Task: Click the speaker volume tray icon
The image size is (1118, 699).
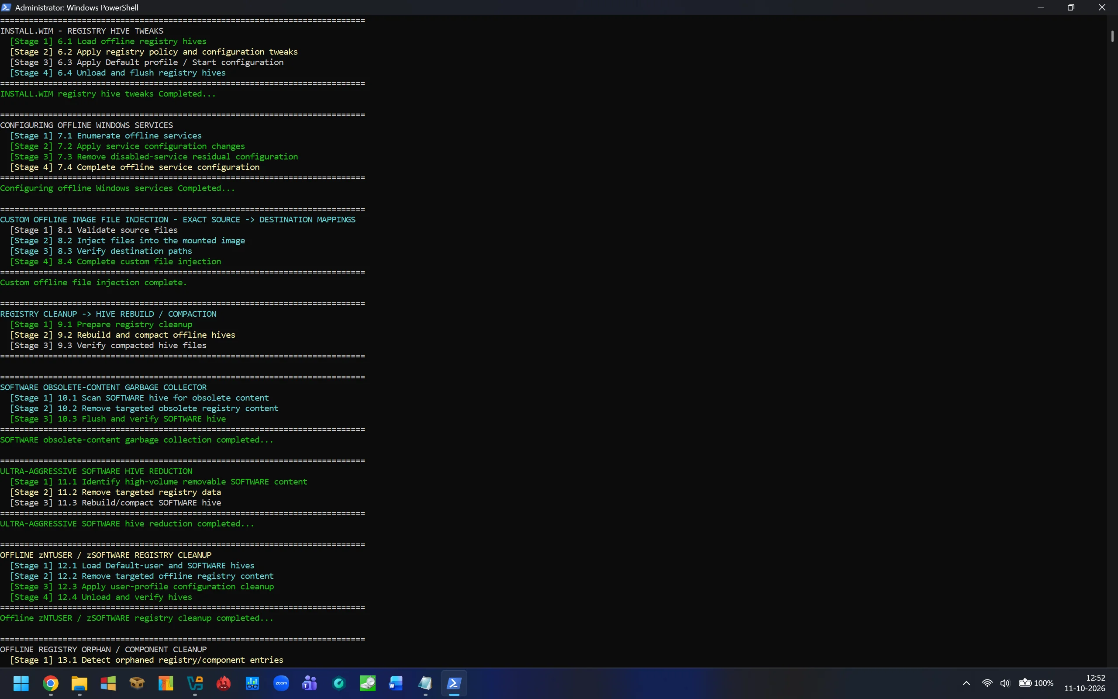Action: click(x=1005, y=683)
